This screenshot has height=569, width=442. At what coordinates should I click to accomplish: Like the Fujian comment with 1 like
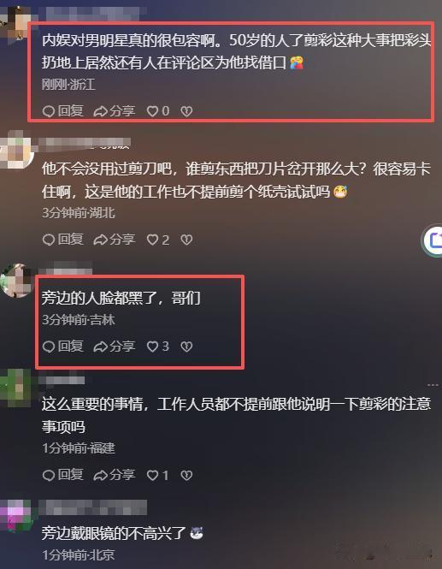(157, 476)
